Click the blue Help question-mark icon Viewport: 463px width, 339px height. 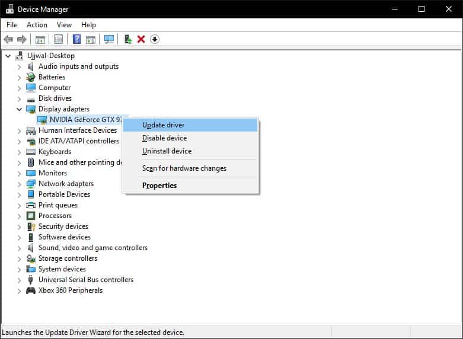(77, 39)
